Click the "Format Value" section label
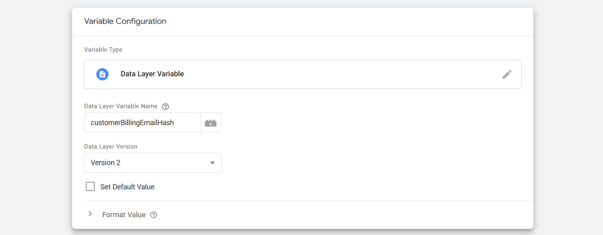The height and width of the screenshot is (235, 603). [x=124, y=215]
